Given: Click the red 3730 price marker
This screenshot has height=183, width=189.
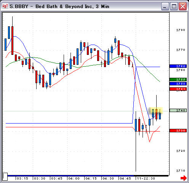Looking at the screenshot, I should click(178, 130).
